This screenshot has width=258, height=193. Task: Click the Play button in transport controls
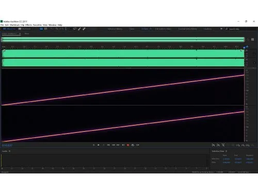[99, 145]
